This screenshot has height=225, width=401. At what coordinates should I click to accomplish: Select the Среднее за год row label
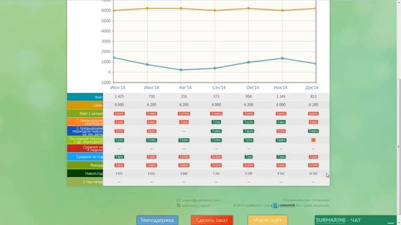coord(85,157)
